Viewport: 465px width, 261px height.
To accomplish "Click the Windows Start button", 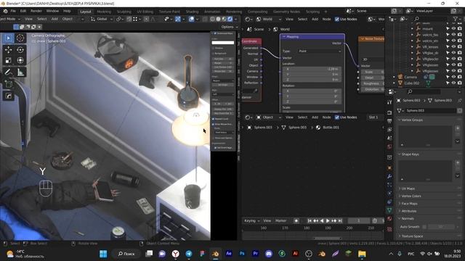I will 103,254.
